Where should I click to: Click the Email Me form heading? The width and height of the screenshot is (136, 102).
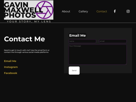(x=78, y=36)
